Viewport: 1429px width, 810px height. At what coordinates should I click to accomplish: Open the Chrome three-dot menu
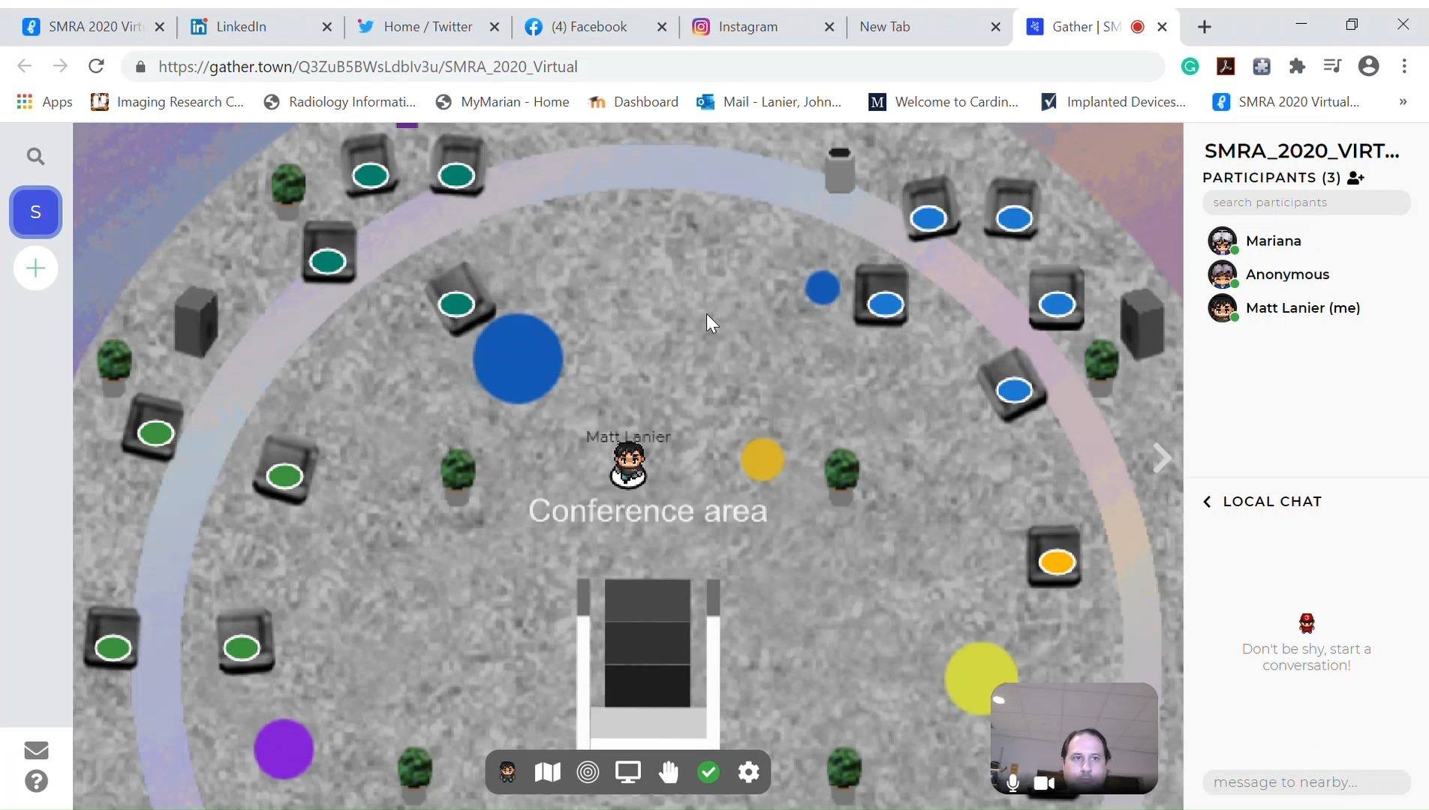(x=1404, y=66)
